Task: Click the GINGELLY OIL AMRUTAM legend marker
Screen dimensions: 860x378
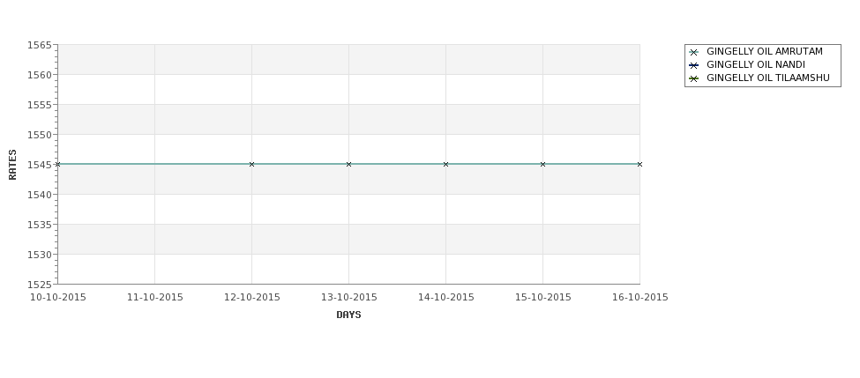Action: click(693, 52)
